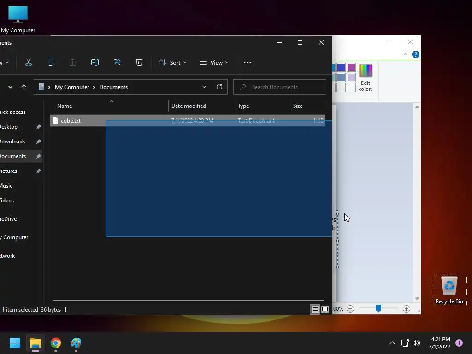Open Pictures in the sidebar
The image size is (472, 354).
pyautogui.click(x=8, y=171)
